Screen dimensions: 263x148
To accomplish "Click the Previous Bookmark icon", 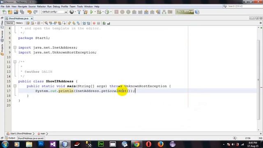I will [69, 23].
